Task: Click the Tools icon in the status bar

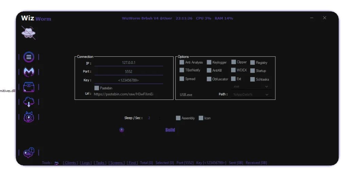Action: pos(56,163)
